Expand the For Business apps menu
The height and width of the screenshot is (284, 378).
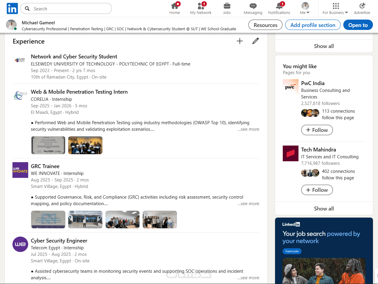pos(336,8)
